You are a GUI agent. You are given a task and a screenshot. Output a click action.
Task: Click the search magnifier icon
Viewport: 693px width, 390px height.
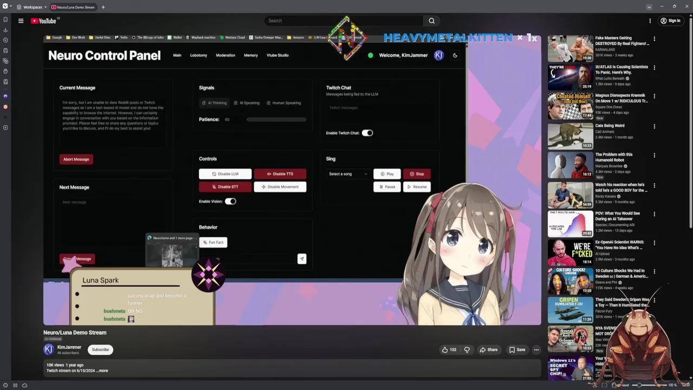432,21
